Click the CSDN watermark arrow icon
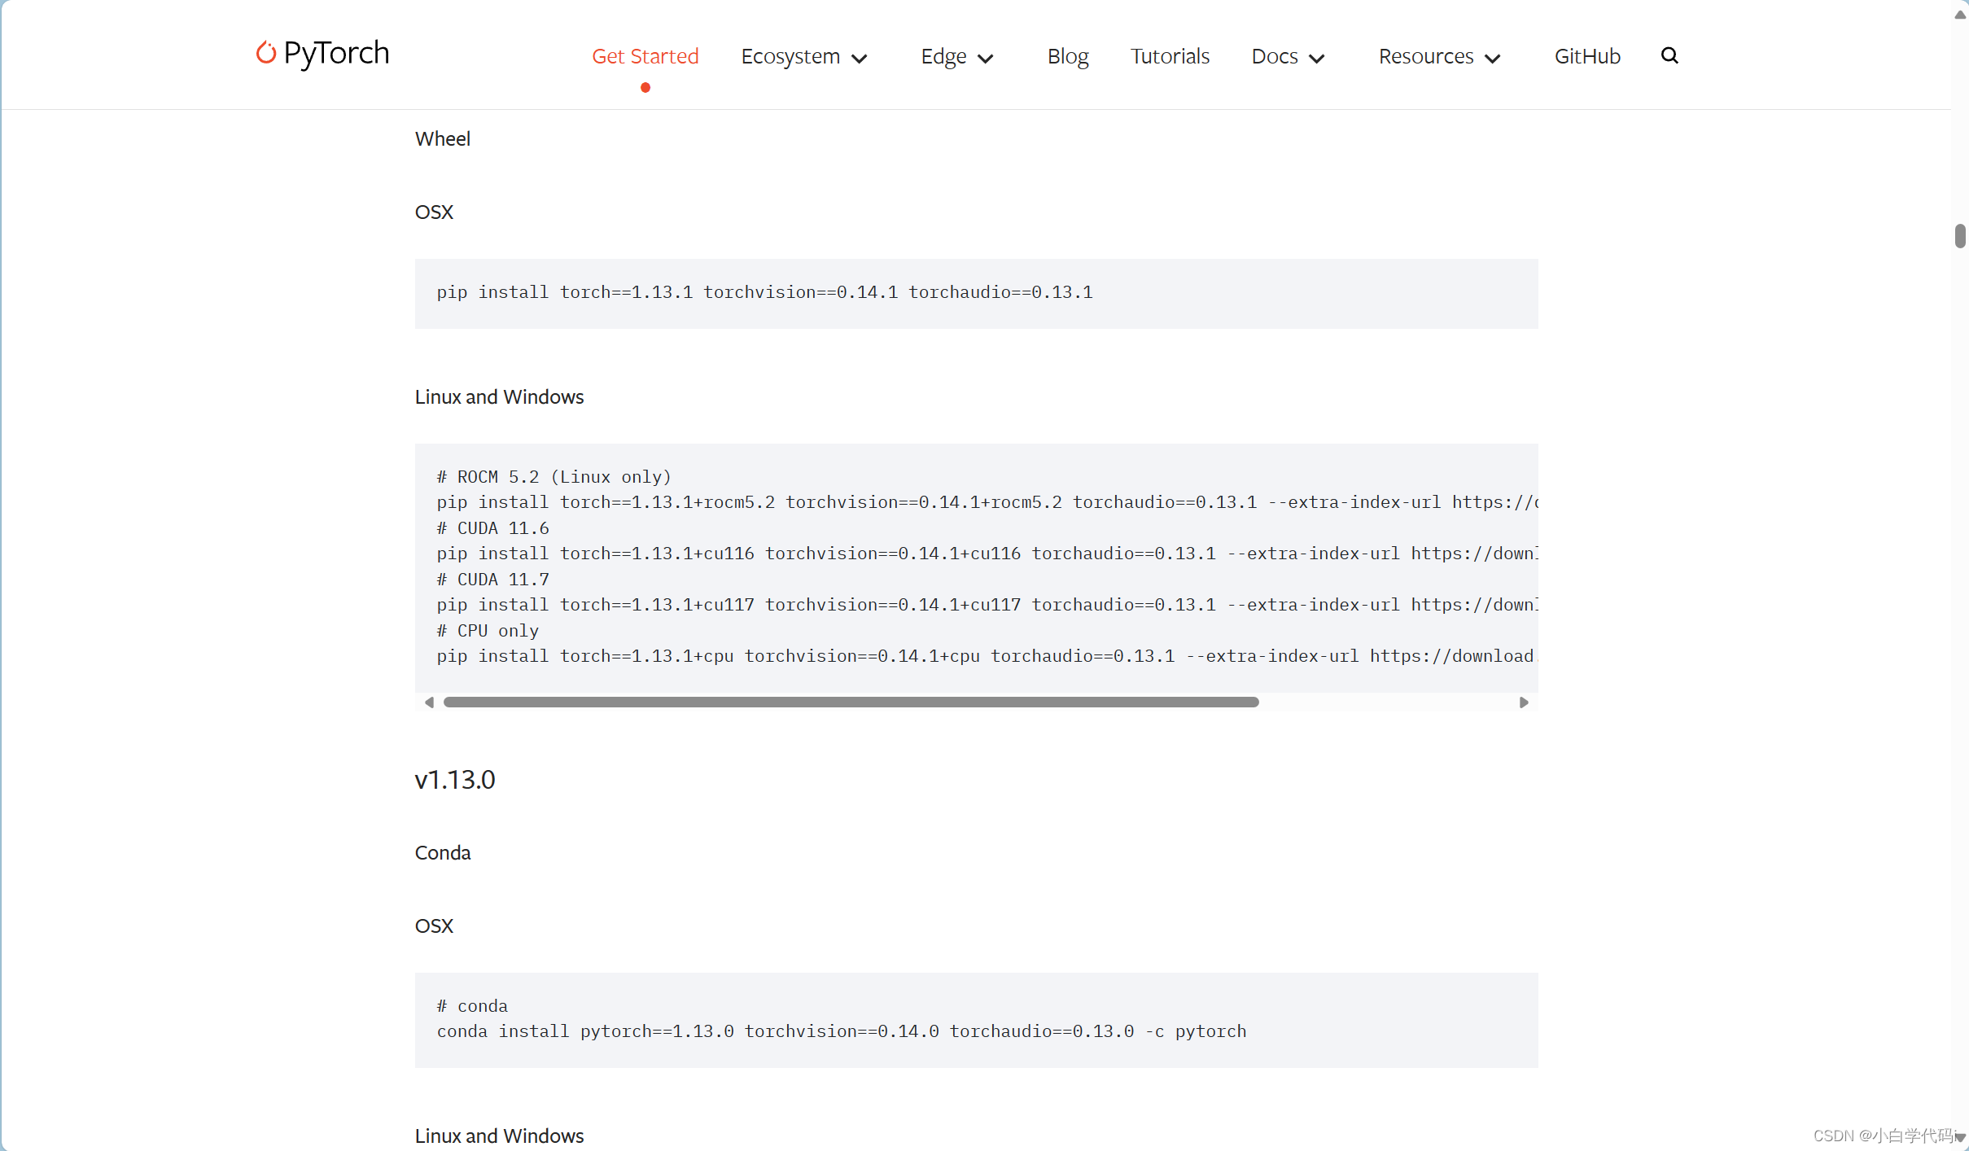 click(x=1957, y=1136)
